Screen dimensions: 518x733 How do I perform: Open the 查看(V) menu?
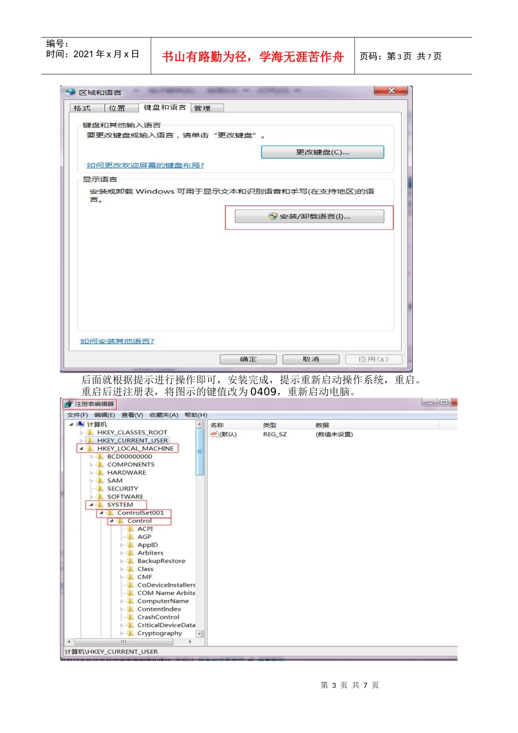[132, 415]
